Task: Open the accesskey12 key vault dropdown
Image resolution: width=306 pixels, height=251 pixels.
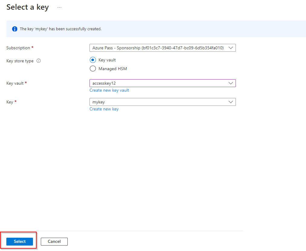Action: coord(158,83)
